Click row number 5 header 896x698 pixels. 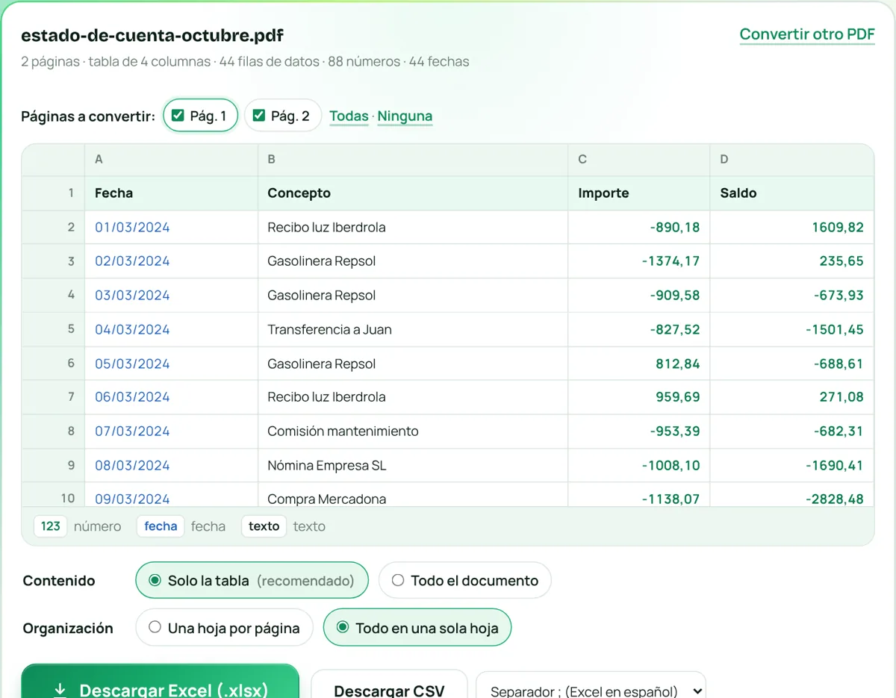pyautogui.click(x=53, y=329)
